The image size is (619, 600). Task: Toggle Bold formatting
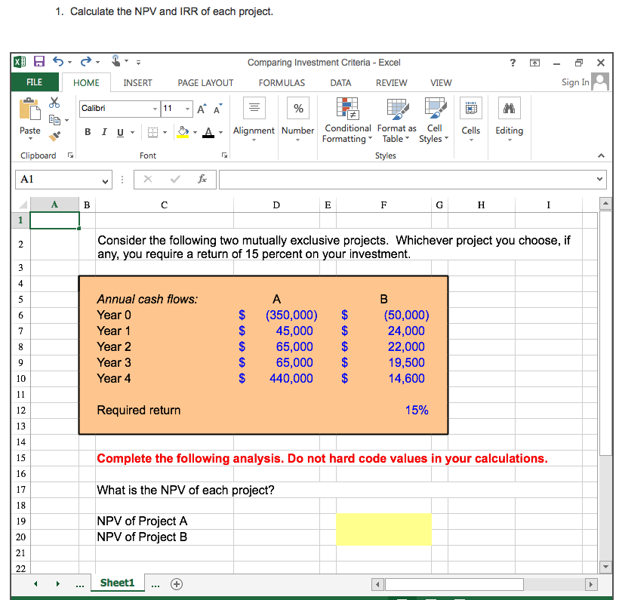point(88,131)
